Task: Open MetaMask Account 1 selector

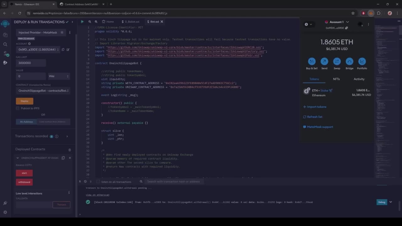Action: [x=337, y=22]
